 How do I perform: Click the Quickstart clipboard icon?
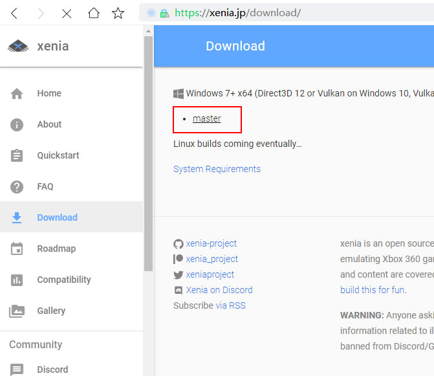[x=17, y=155]
